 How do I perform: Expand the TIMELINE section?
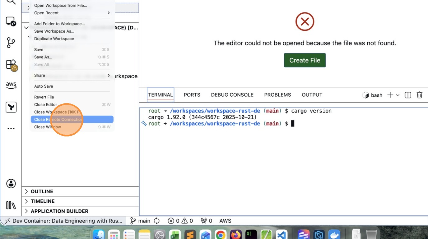point(80,201)
